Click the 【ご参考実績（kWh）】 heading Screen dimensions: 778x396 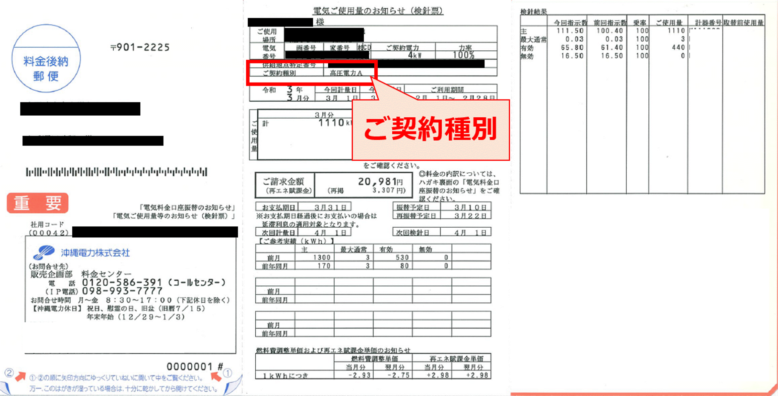point(295,241)
